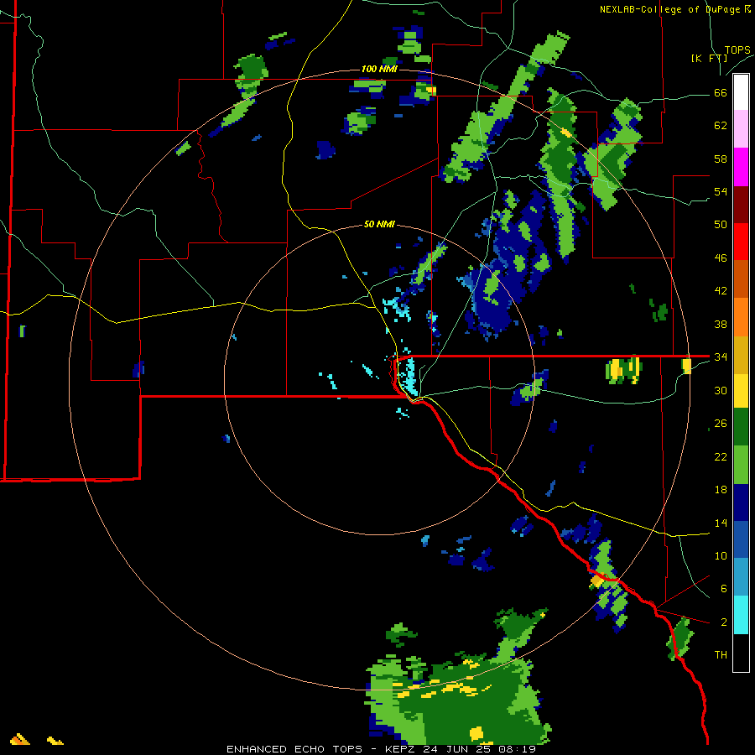Click the 34 legend value
The image size is (755, 755).
tap(721, 357)
